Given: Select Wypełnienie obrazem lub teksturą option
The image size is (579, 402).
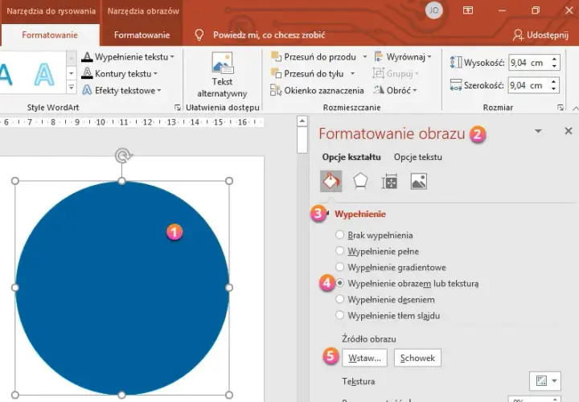Looking at the screenshot, I should point(407,284).
